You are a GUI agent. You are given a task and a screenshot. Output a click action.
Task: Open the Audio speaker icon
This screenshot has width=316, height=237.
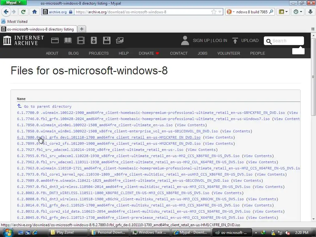click(94, 40)
